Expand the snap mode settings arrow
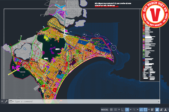 point(119,109)
